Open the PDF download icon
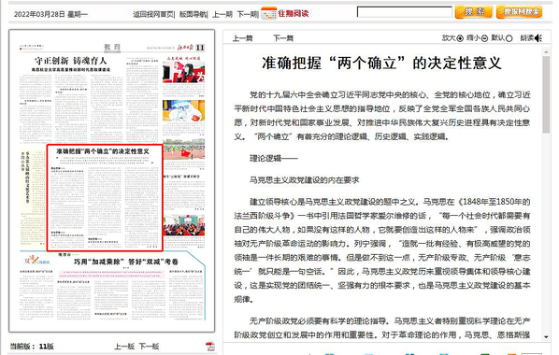 coord(210,346)
